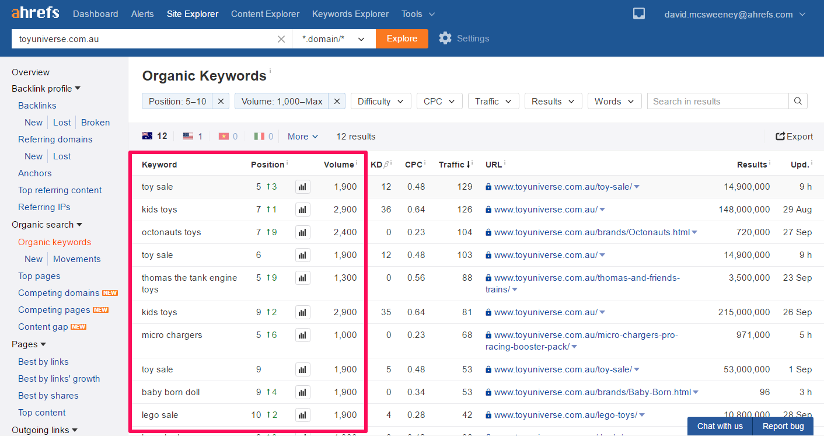
Task: Show the position chart for micro chargers
Action: point(302,335)
